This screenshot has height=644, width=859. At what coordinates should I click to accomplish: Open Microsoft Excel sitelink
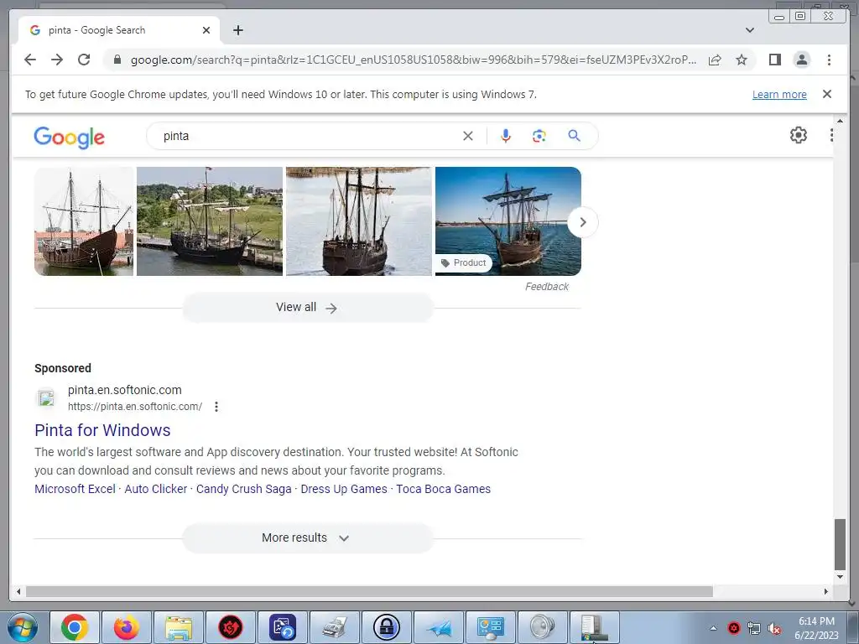[75, 489]
